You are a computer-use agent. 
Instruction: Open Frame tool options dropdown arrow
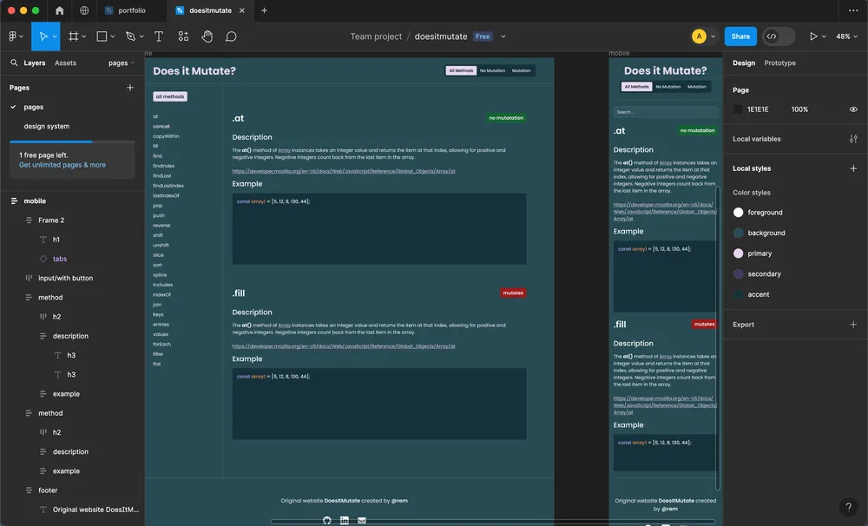(83, 36)
